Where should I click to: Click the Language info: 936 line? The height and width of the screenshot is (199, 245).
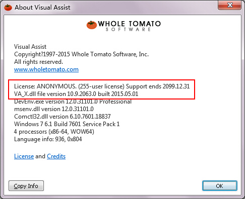[x=48, y=139]
